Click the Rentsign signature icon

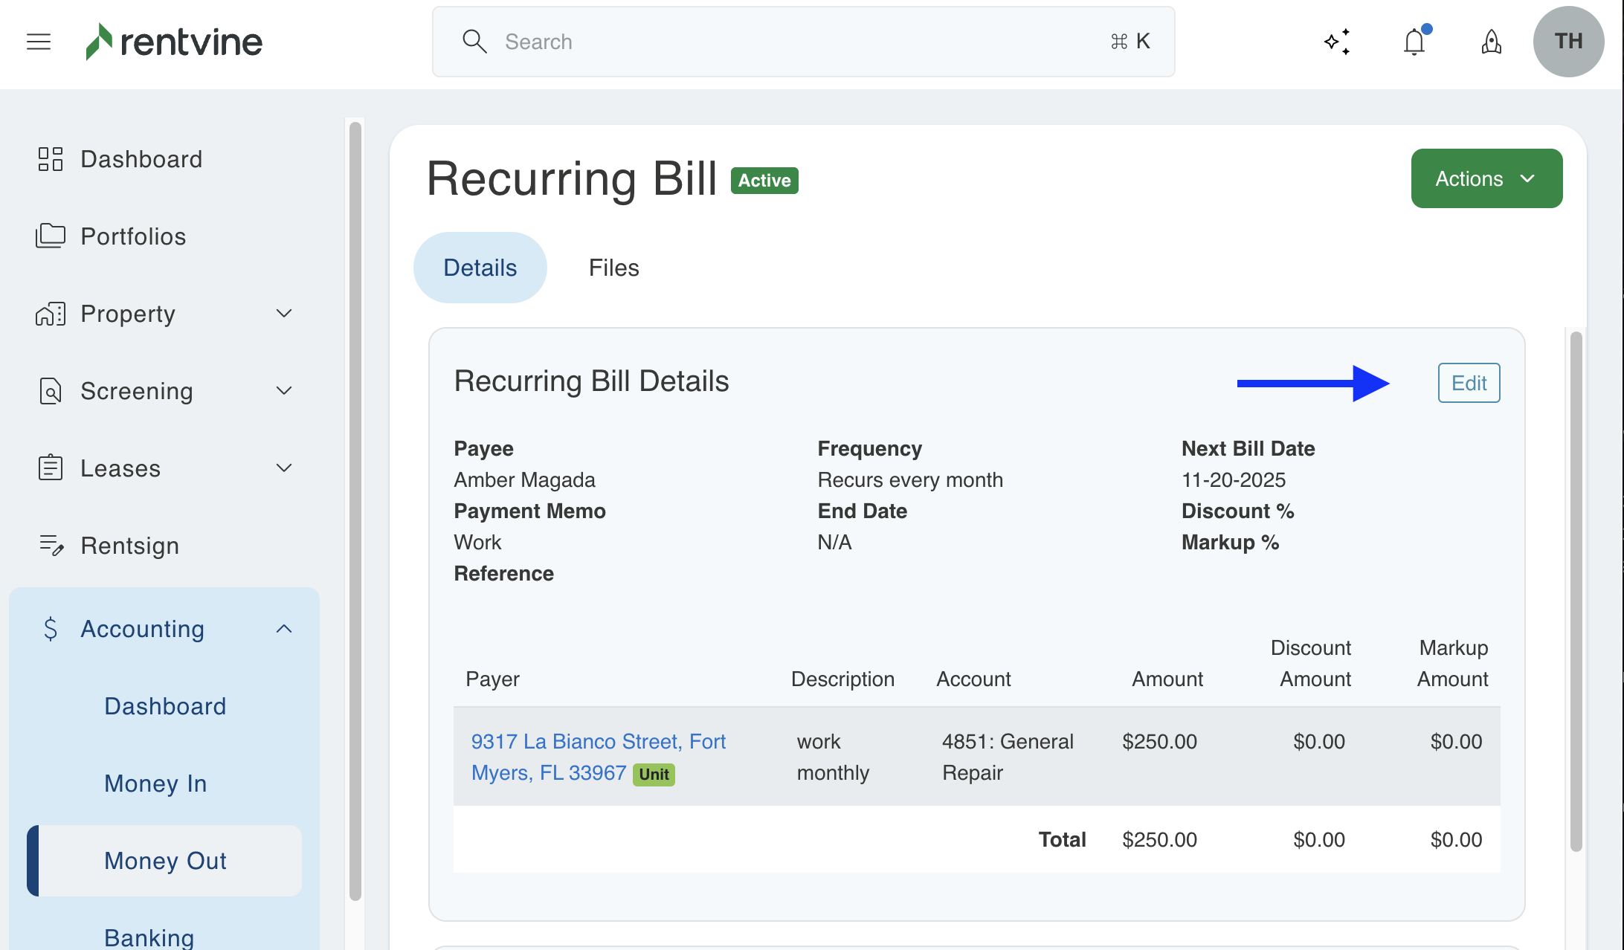[x=51, y=546]
